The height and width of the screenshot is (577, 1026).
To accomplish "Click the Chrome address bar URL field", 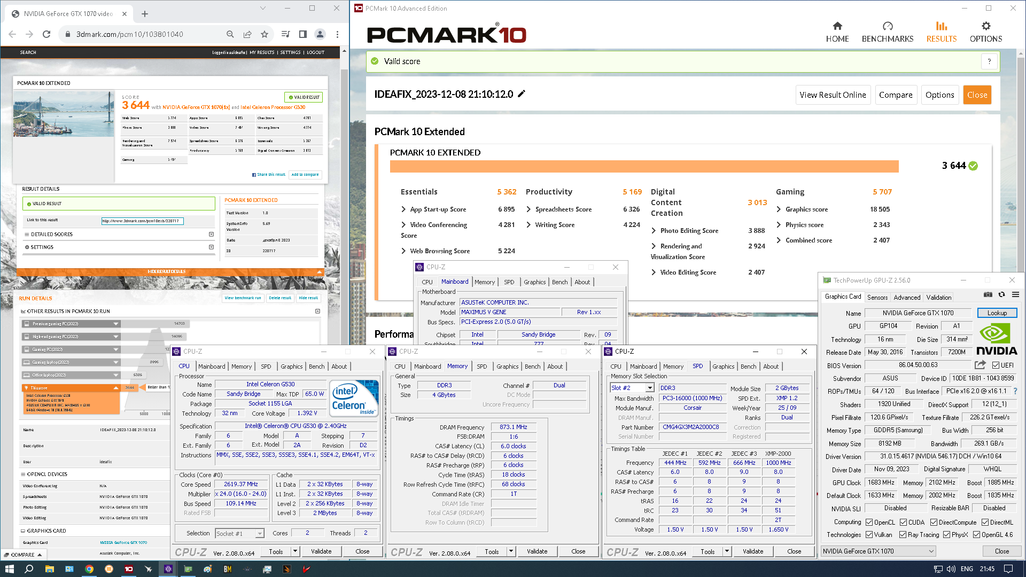I will click(144, 34).
